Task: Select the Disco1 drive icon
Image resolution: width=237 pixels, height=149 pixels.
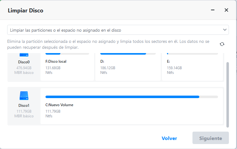Action: click(x=24, y=95)
